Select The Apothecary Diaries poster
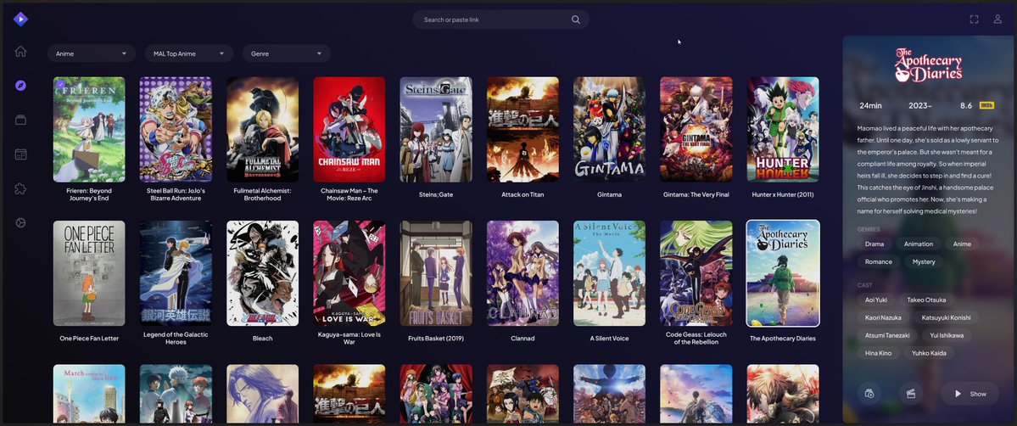Image resolution: width=1017 pixels, height=426 pixels. coord(783,273)
